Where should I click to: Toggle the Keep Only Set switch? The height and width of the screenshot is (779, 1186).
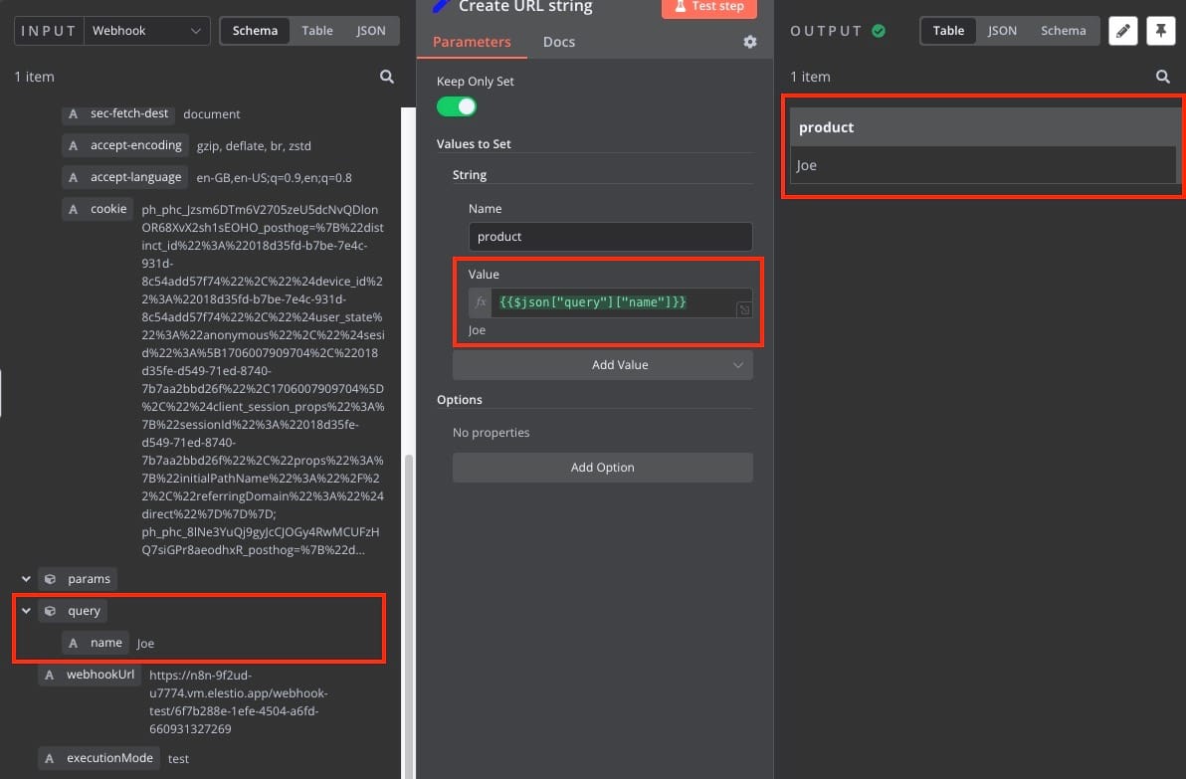click(x=457, y=106)
